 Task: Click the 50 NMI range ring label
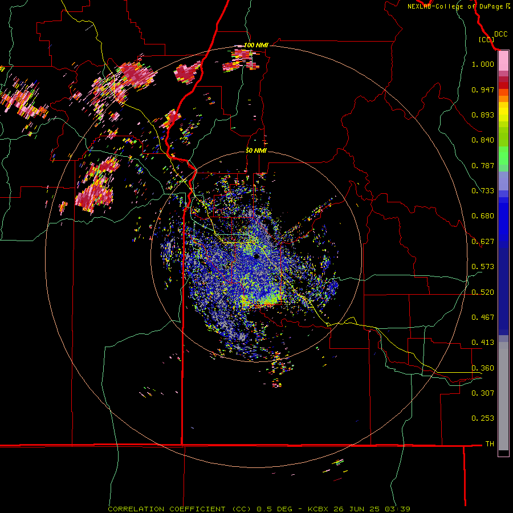tap(256, 150)
